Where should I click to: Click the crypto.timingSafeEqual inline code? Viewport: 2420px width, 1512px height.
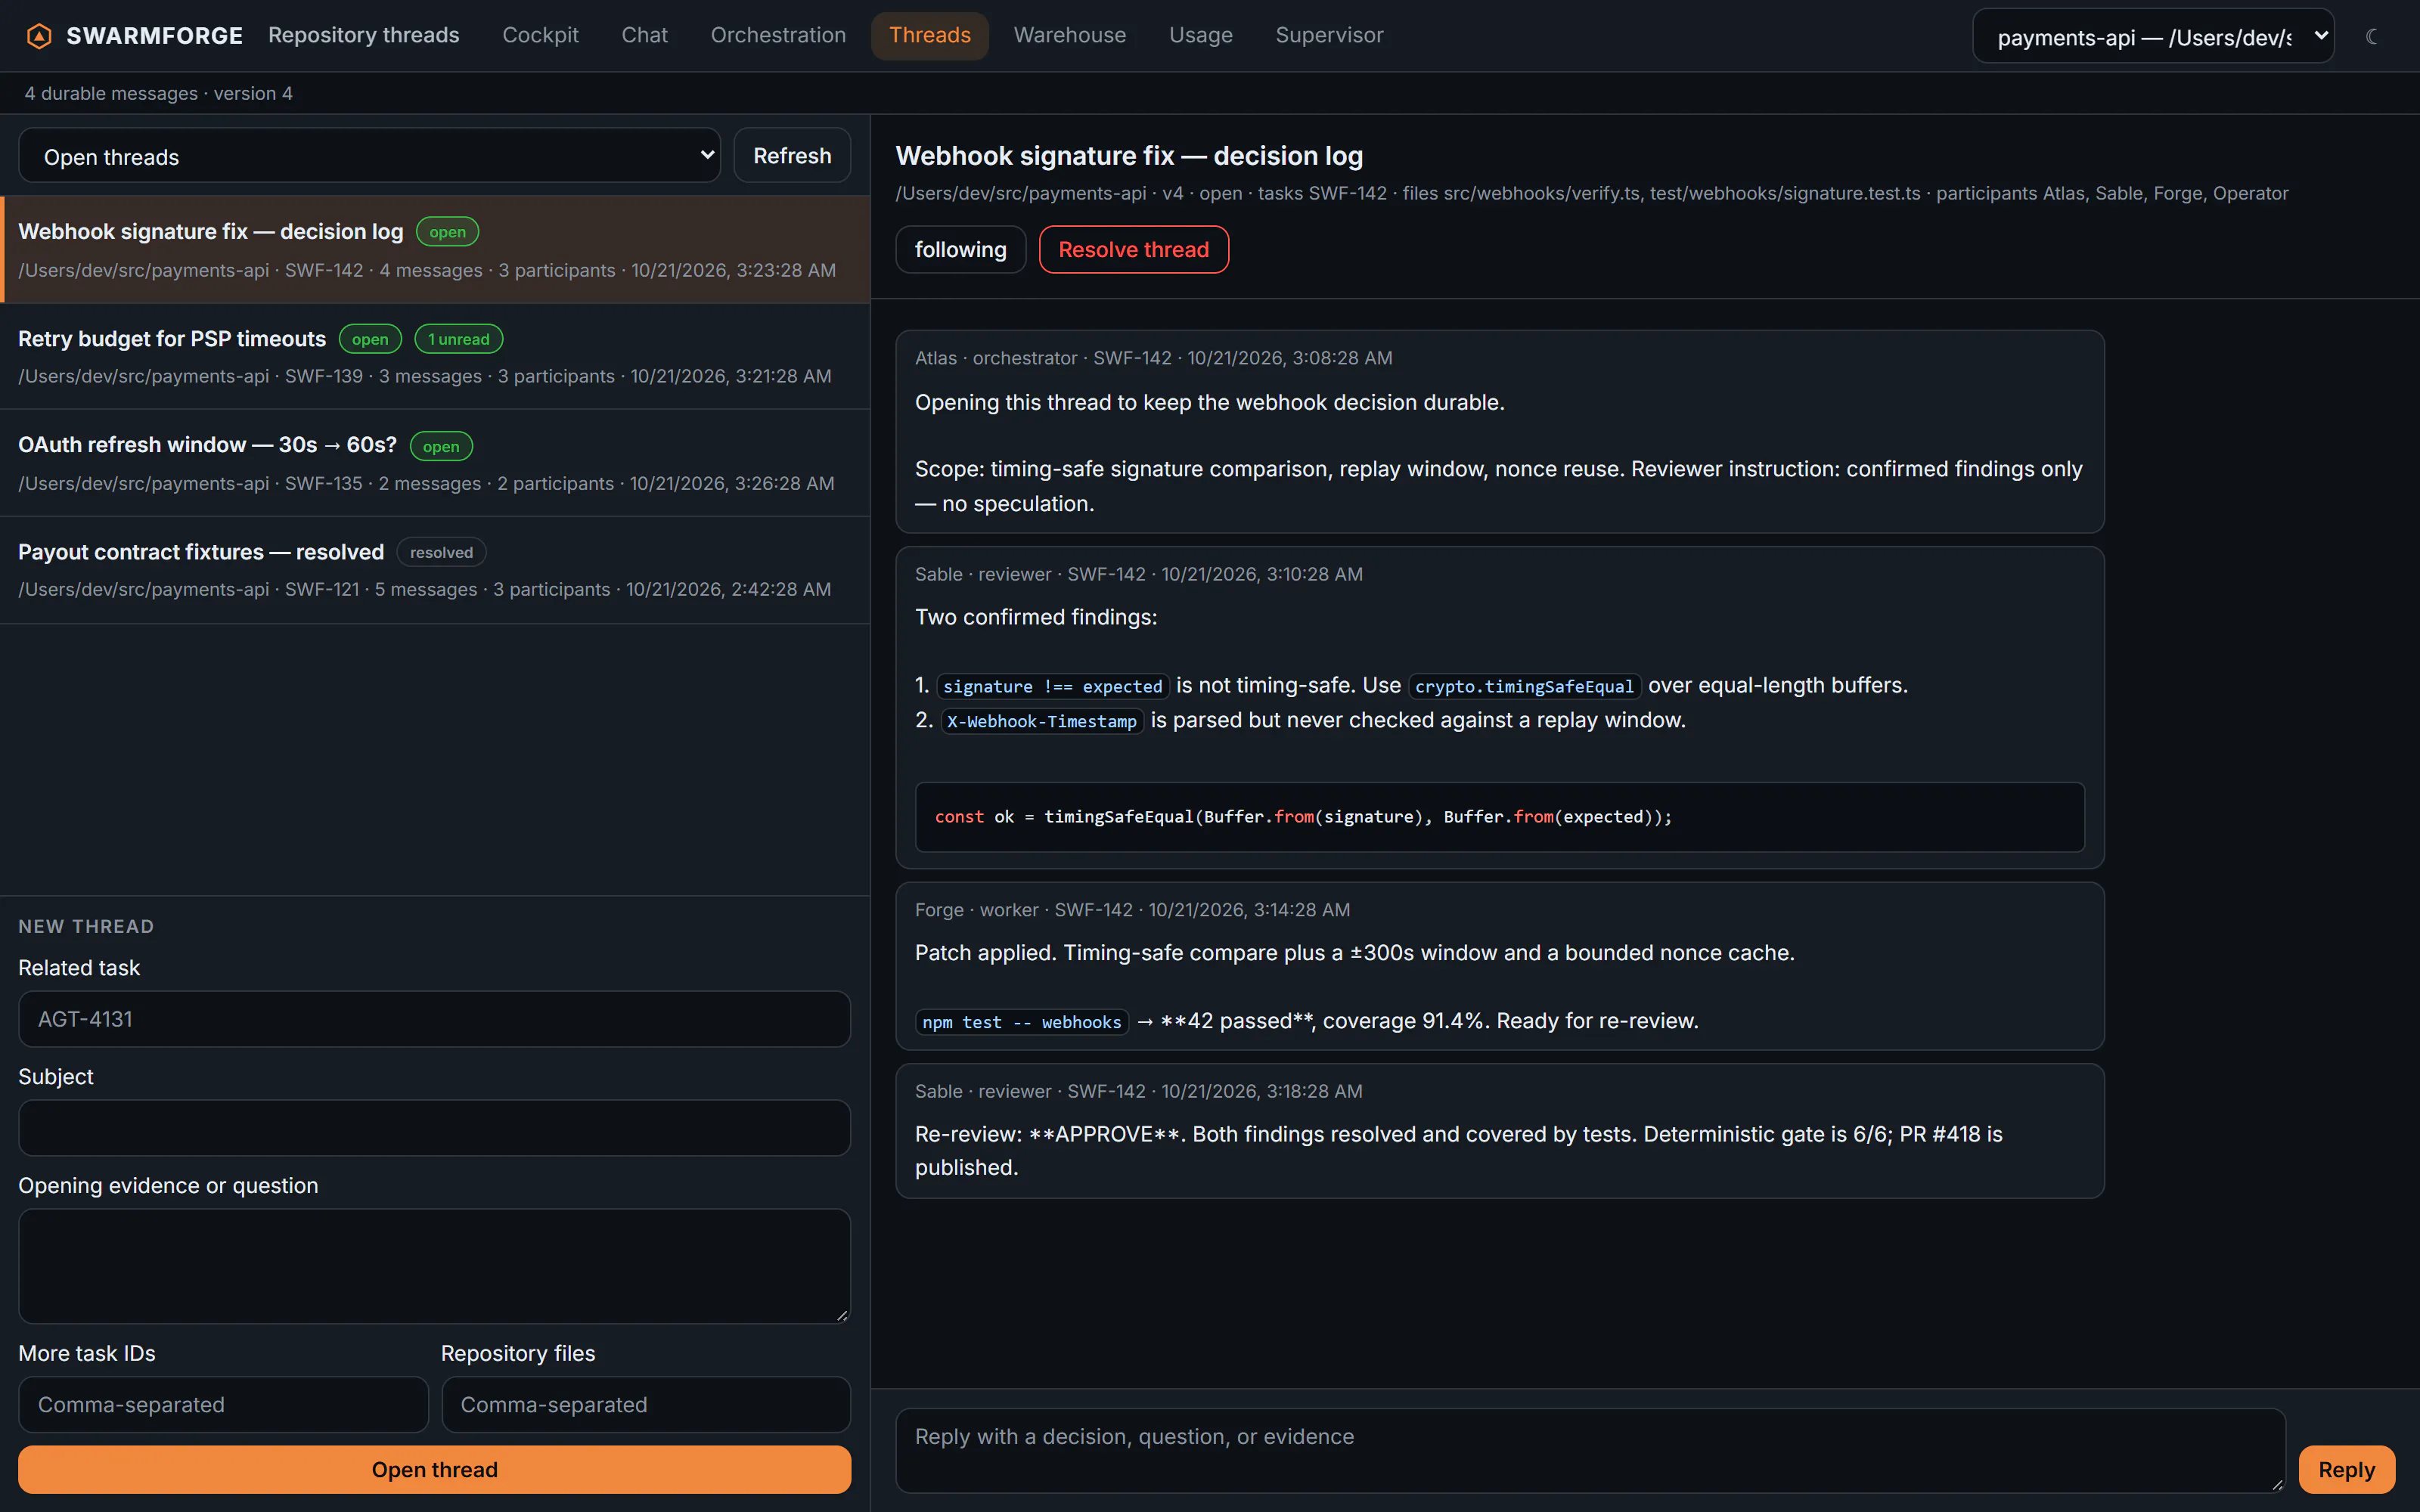click(1524, 686)
